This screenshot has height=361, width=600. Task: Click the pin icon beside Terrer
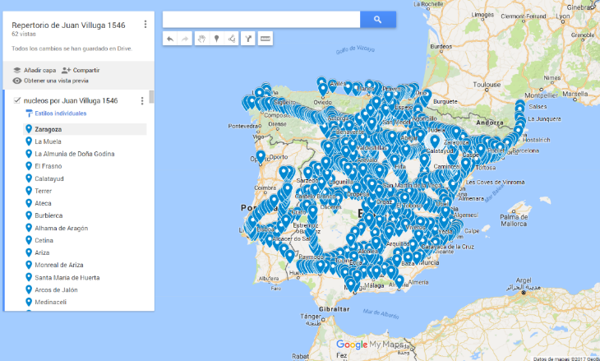[29, 191]
